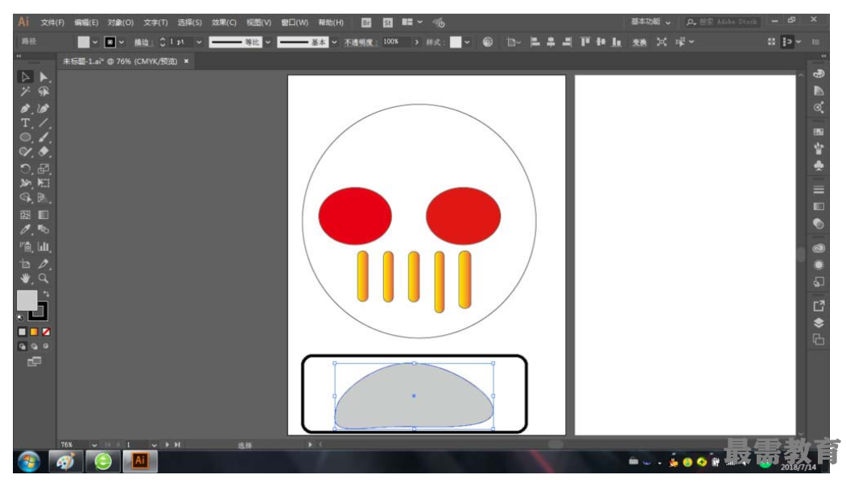Reset to default fill and stroke
Viewport: 846px width, 483px height.
pos(20,318)
